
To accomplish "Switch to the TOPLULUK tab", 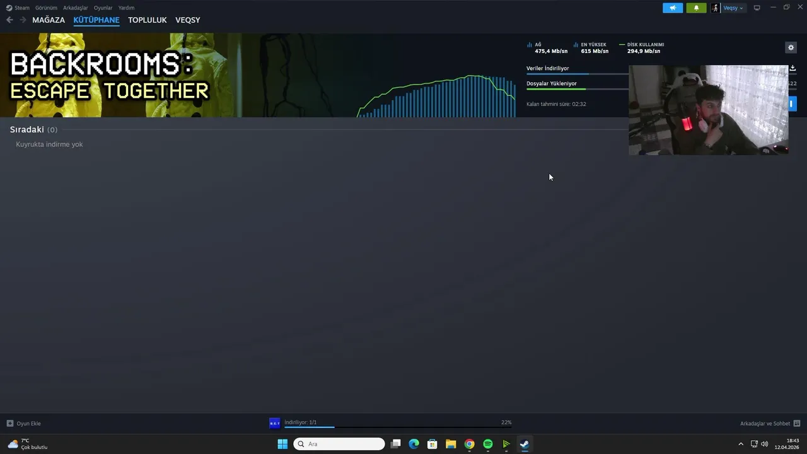I will [x=148, y=20].
